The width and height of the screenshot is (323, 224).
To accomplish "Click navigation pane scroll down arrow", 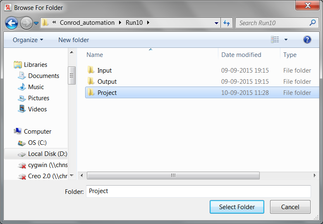I will [x=72, y=175].
